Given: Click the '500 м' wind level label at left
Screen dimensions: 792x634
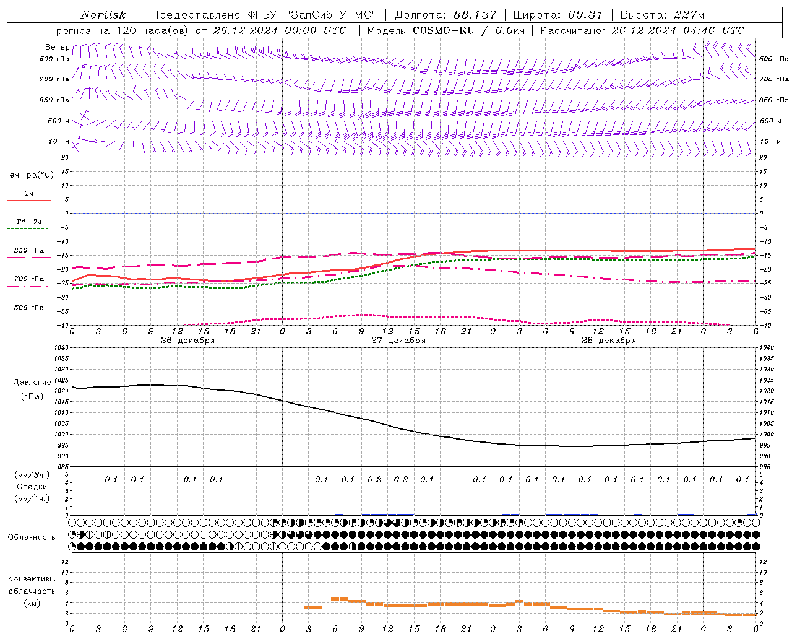Looking at the screenshot, I should (x=59, y=121).
